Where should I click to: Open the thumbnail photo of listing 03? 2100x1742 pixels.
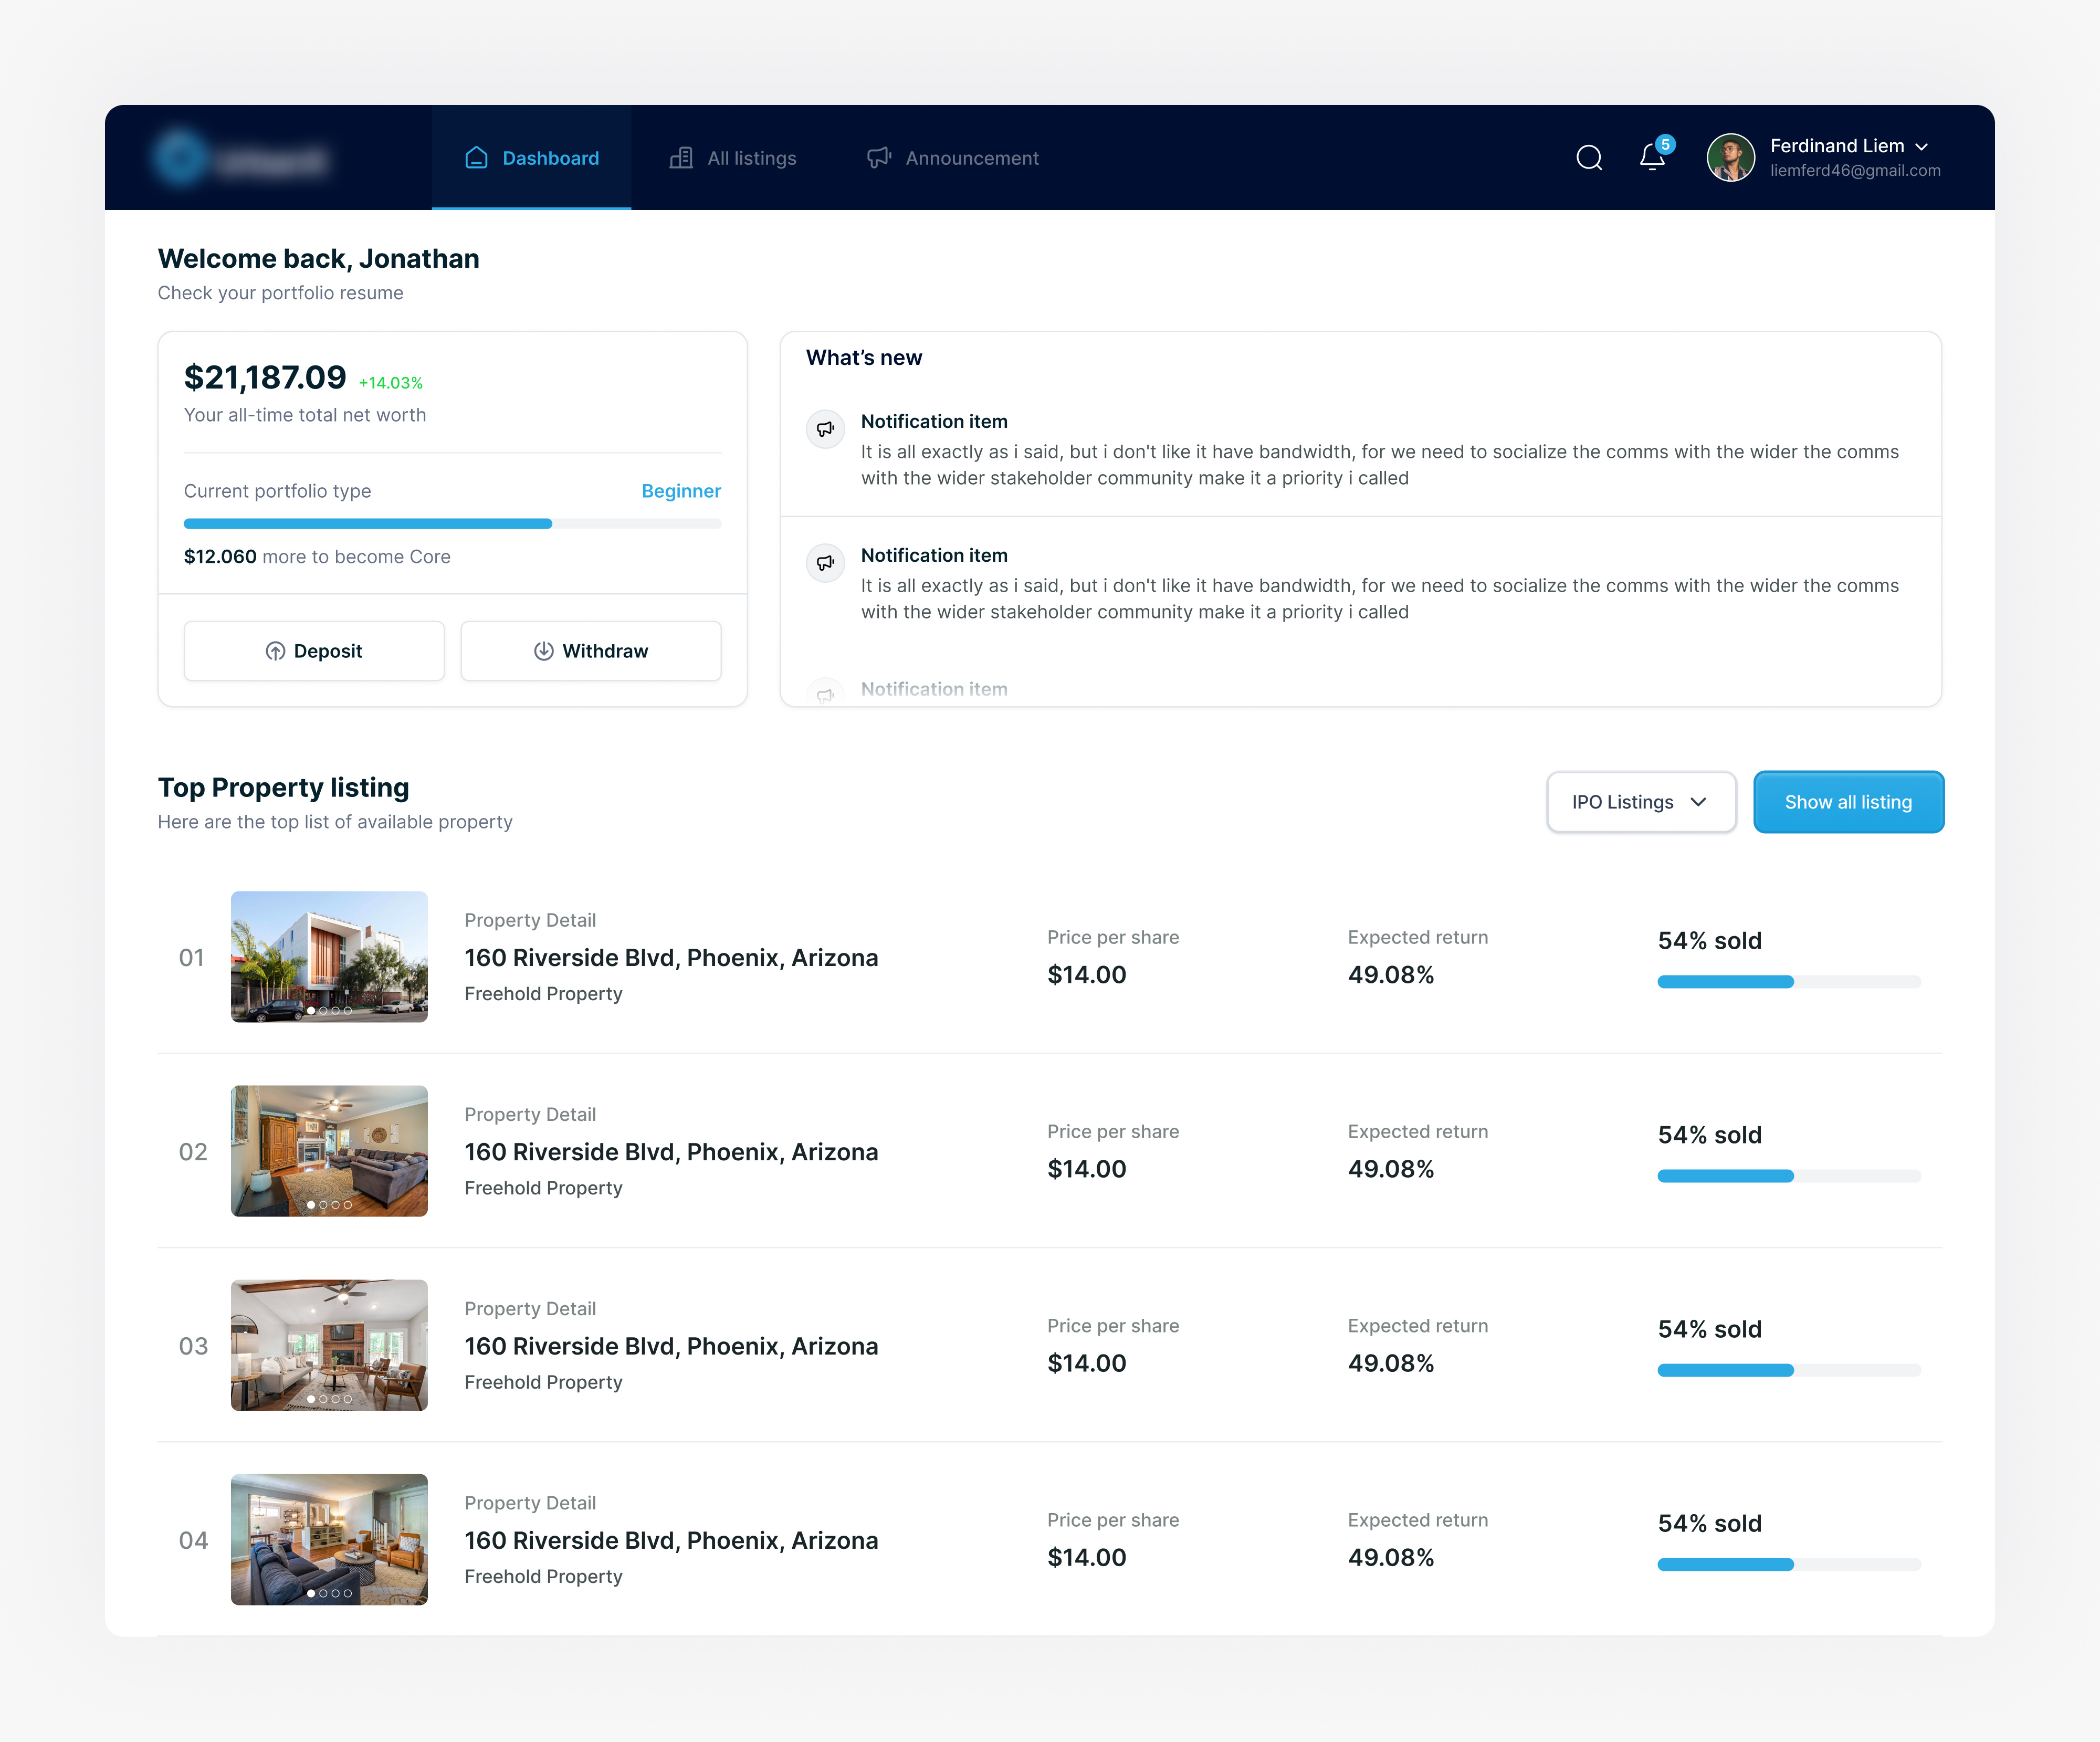(x=329, y=1345)
